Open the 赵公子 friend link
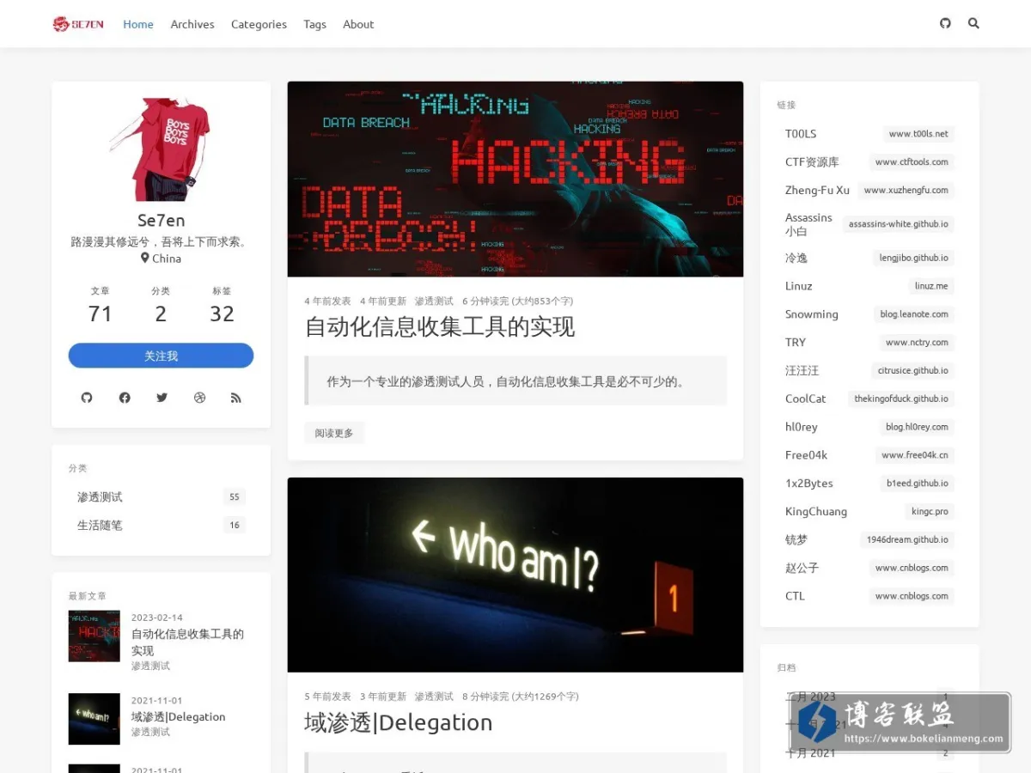Viewport: 1031px width, 773px height. [869, 569]
